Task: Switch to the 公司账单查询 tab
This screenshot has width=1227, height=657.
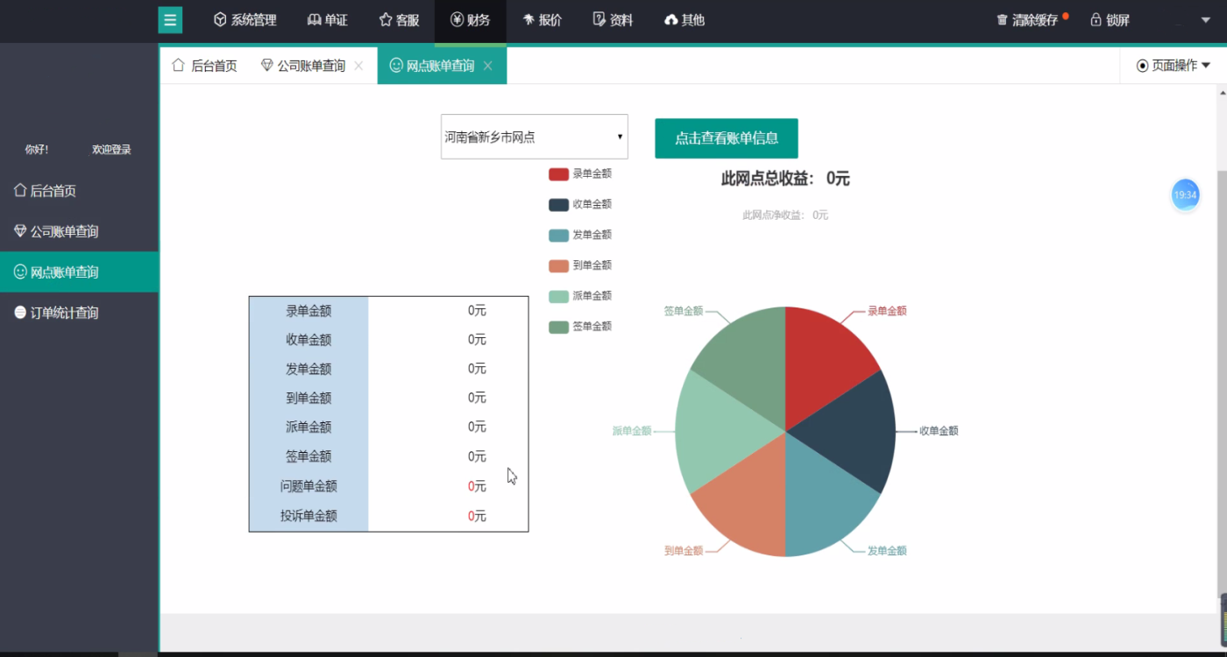Action: coord(303,66)
